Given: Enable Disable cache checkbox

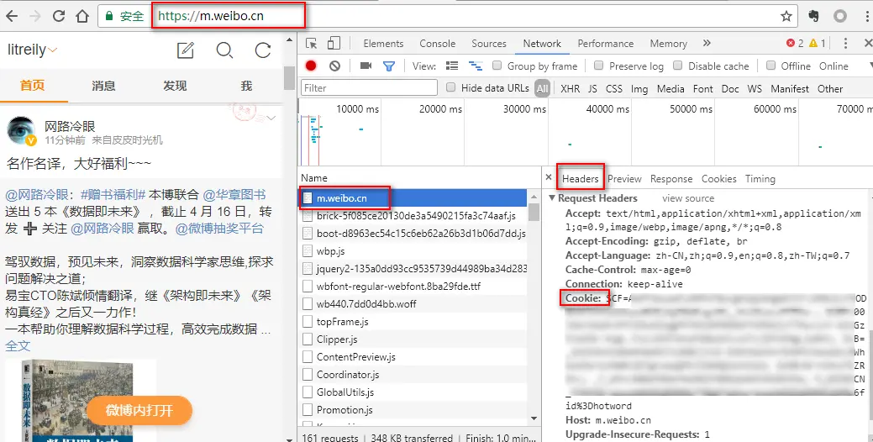Looking at the screenshot, I should click(677, 66).
